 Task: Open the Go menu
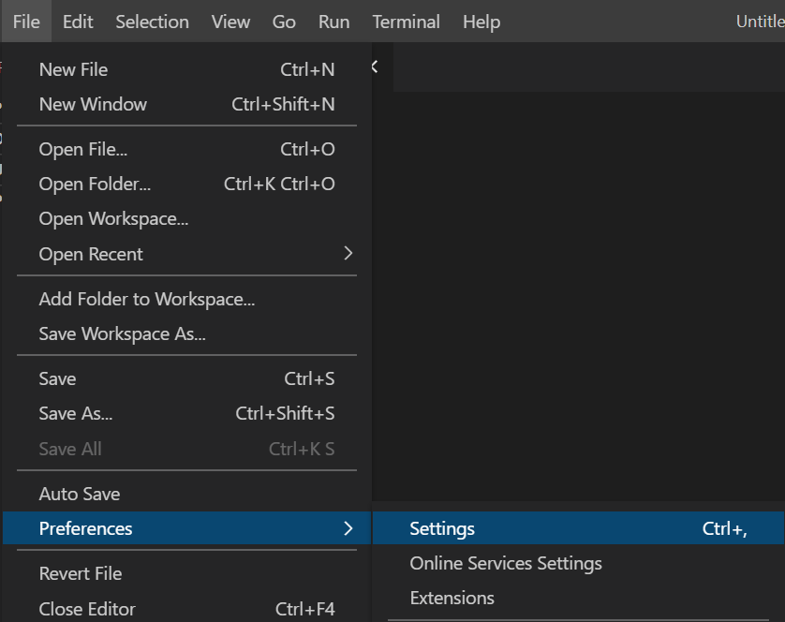tap(284, 22)
